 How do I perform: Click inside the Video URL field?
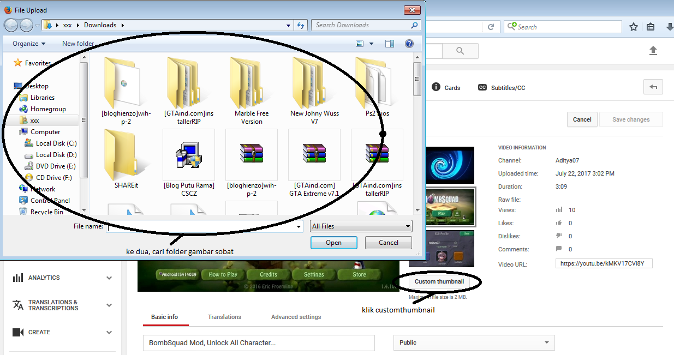point(603,263)
